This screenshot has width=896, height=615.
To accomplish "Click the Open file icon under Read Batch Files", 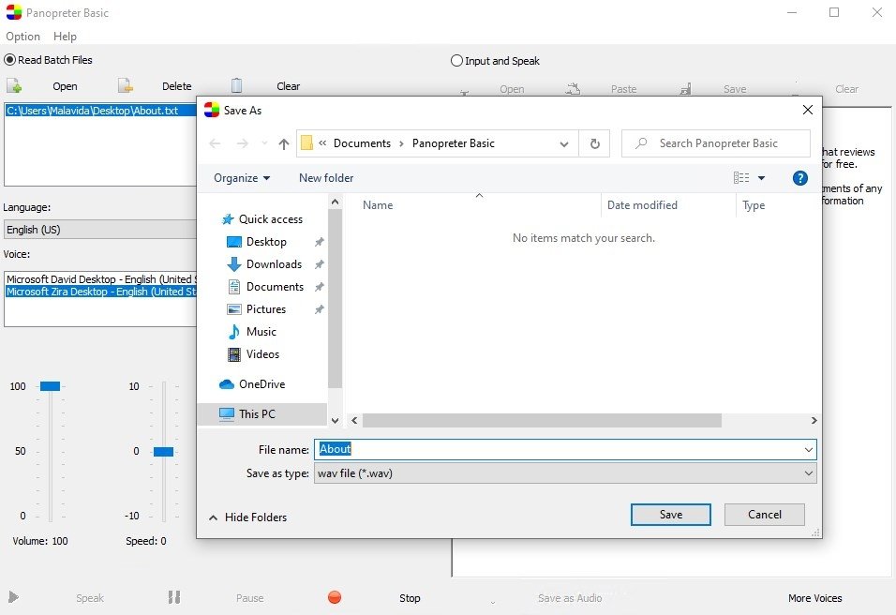I will [14, 85].
